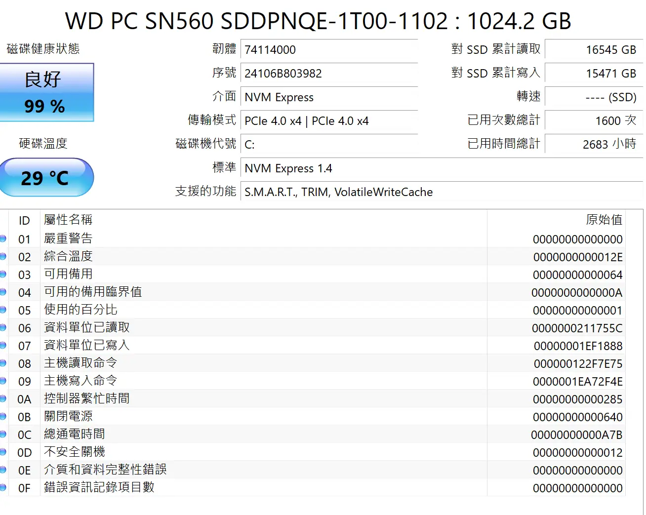Viewport: 646px width, 515px height.
Task: Select the firmware field showing 74114000
Action: pyautogui.click(x=328, y=50)
